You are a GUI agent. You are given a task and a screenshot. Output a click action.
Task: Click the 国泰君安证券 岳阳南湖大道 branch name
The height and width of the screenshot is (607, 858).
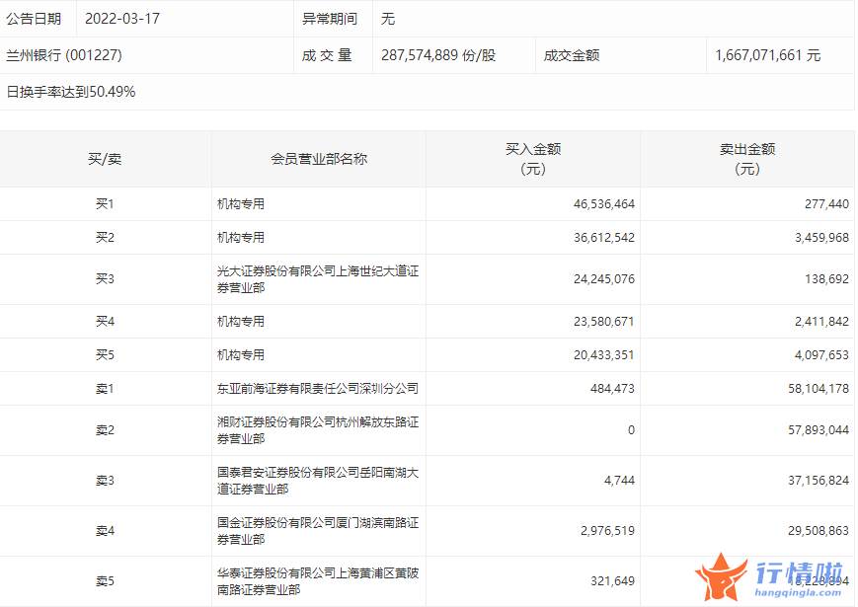(x=318, y=481)
